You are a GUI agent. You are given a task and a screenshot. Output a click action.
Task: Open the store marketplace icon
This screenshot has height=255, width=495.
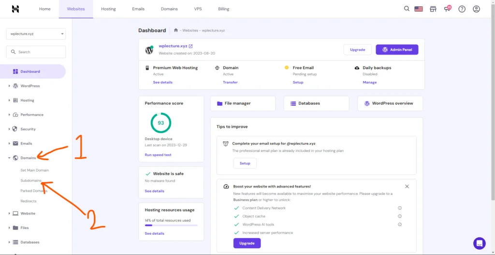point(433,9)
